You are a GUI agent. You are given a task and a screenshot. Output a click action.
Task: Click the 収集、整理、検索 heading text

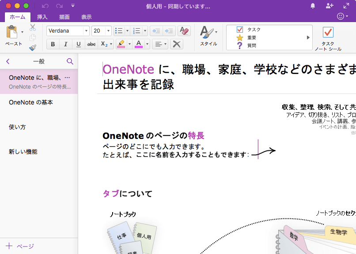pos(318,107)
